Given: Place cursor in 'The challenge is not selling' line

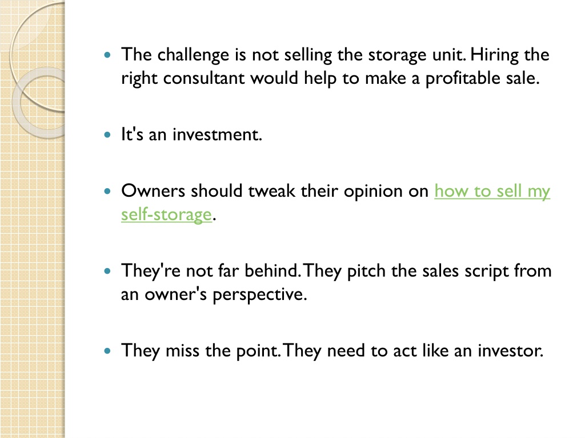Looking at the screenshot, I should [335, 55].
